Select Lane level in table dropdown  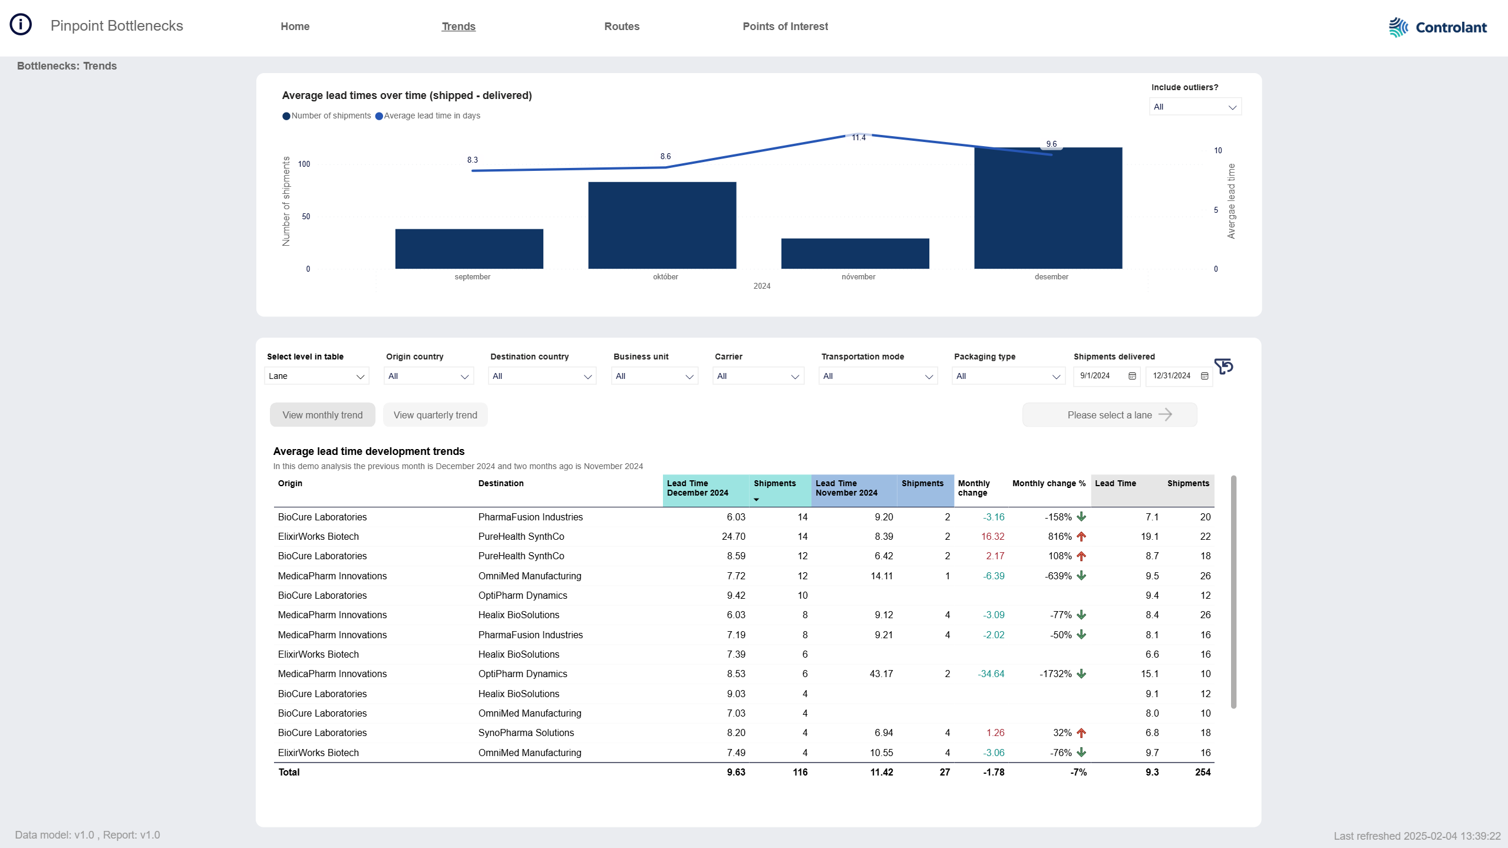click(x=315, y=376)
